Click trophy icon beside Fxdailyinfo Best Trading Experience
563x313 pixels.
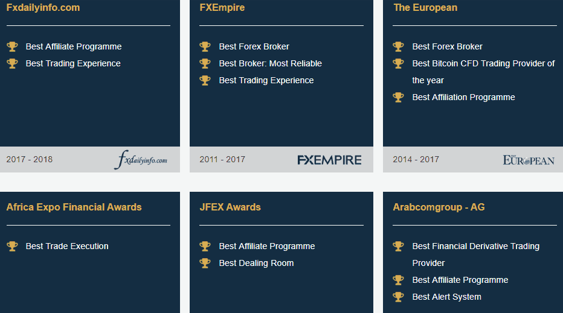click(x=12, y=63)
